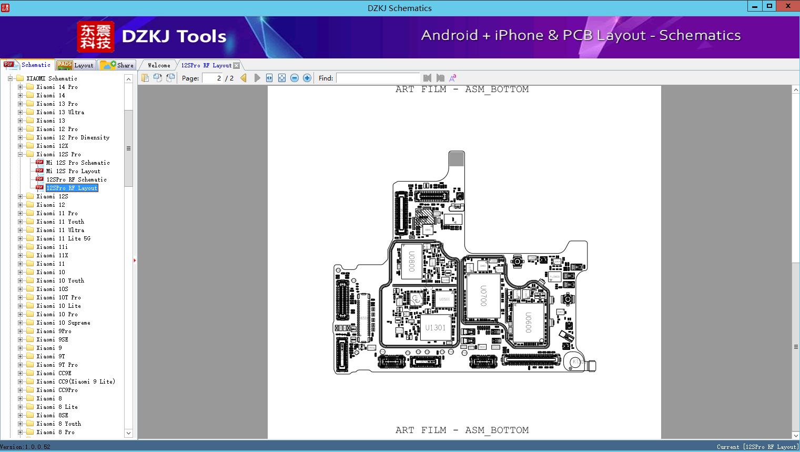This screenshot has width=800, height=452.
Task: Switch to the PADS Layout tab
Action: point(75,65)
